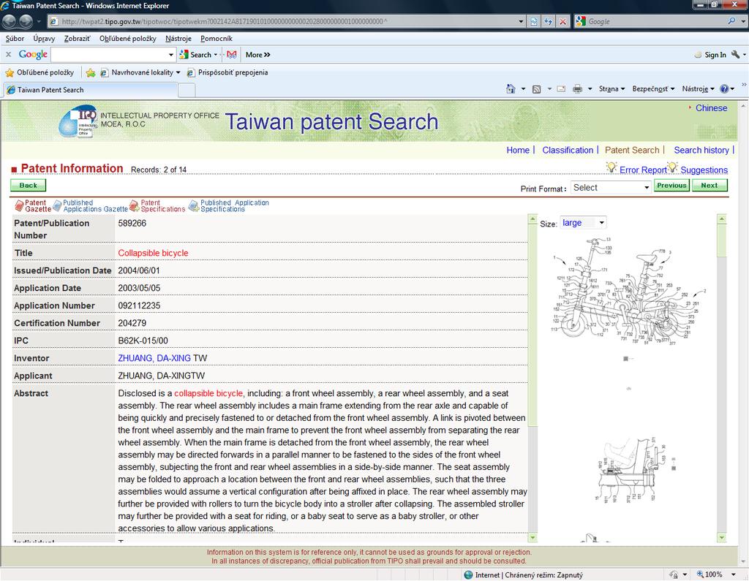Click the Home link in page navigation
Image resolution: width=749 pixels, height=581 pixels.
[x=518, y=150]
